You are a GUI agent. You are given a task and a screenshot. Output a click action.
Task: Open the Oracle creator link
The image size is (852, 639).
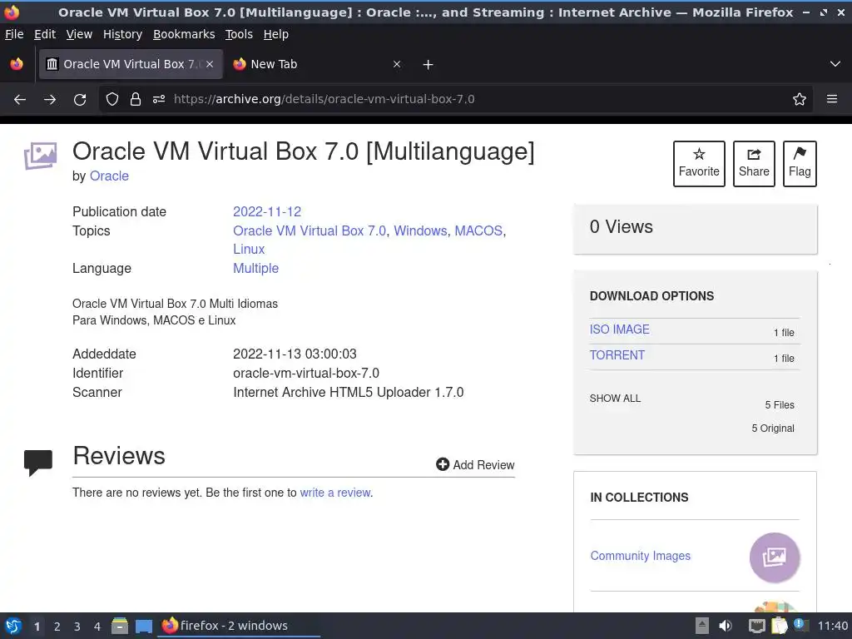tap(109, 176)
